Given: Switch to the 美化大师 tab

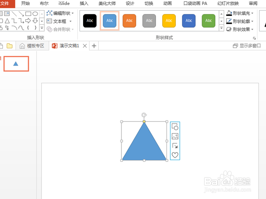Looking at the screenshot, I should point(107,4).
